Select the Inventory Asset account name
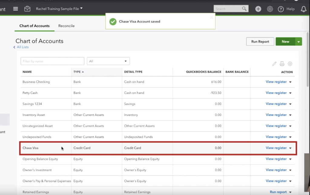 coord(34,115)
